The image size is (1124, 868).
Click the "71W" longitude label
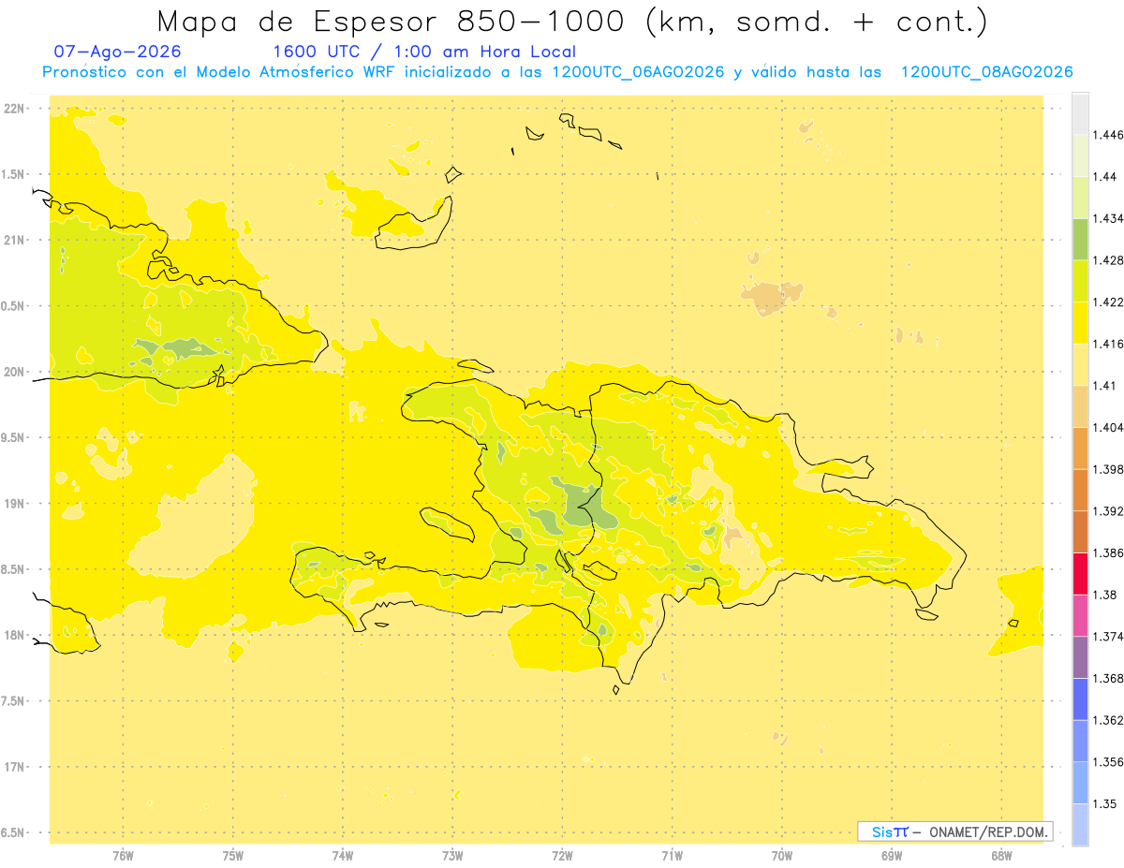(x=672, y=856)
